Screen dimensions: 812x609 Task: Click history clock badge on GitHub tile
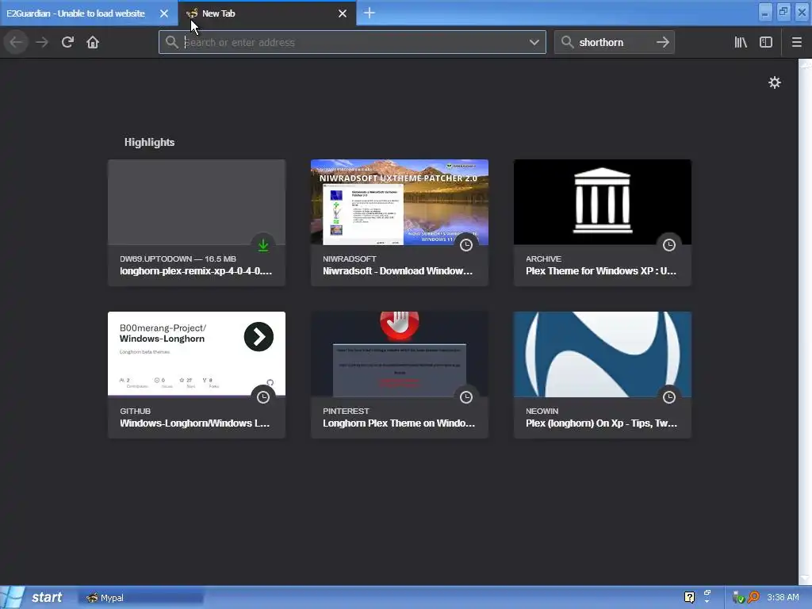(263, 397)
